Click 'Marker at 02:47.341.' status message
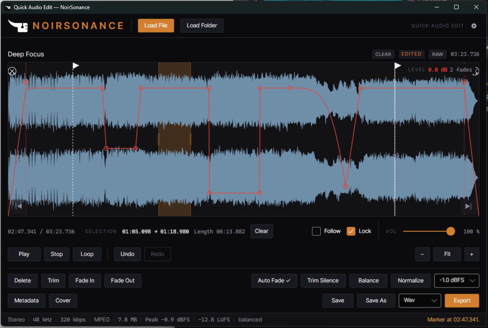488x328 pixels. tap(453, 319)
